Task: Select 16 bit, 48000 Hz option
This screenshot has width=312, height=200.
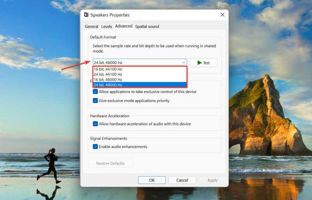Action: (140, 79)
